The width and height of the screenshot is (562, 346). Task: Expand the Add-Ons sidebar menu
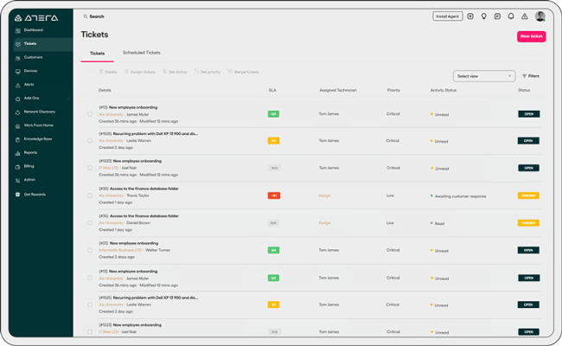pyautogui.click(x=17, y=98)
